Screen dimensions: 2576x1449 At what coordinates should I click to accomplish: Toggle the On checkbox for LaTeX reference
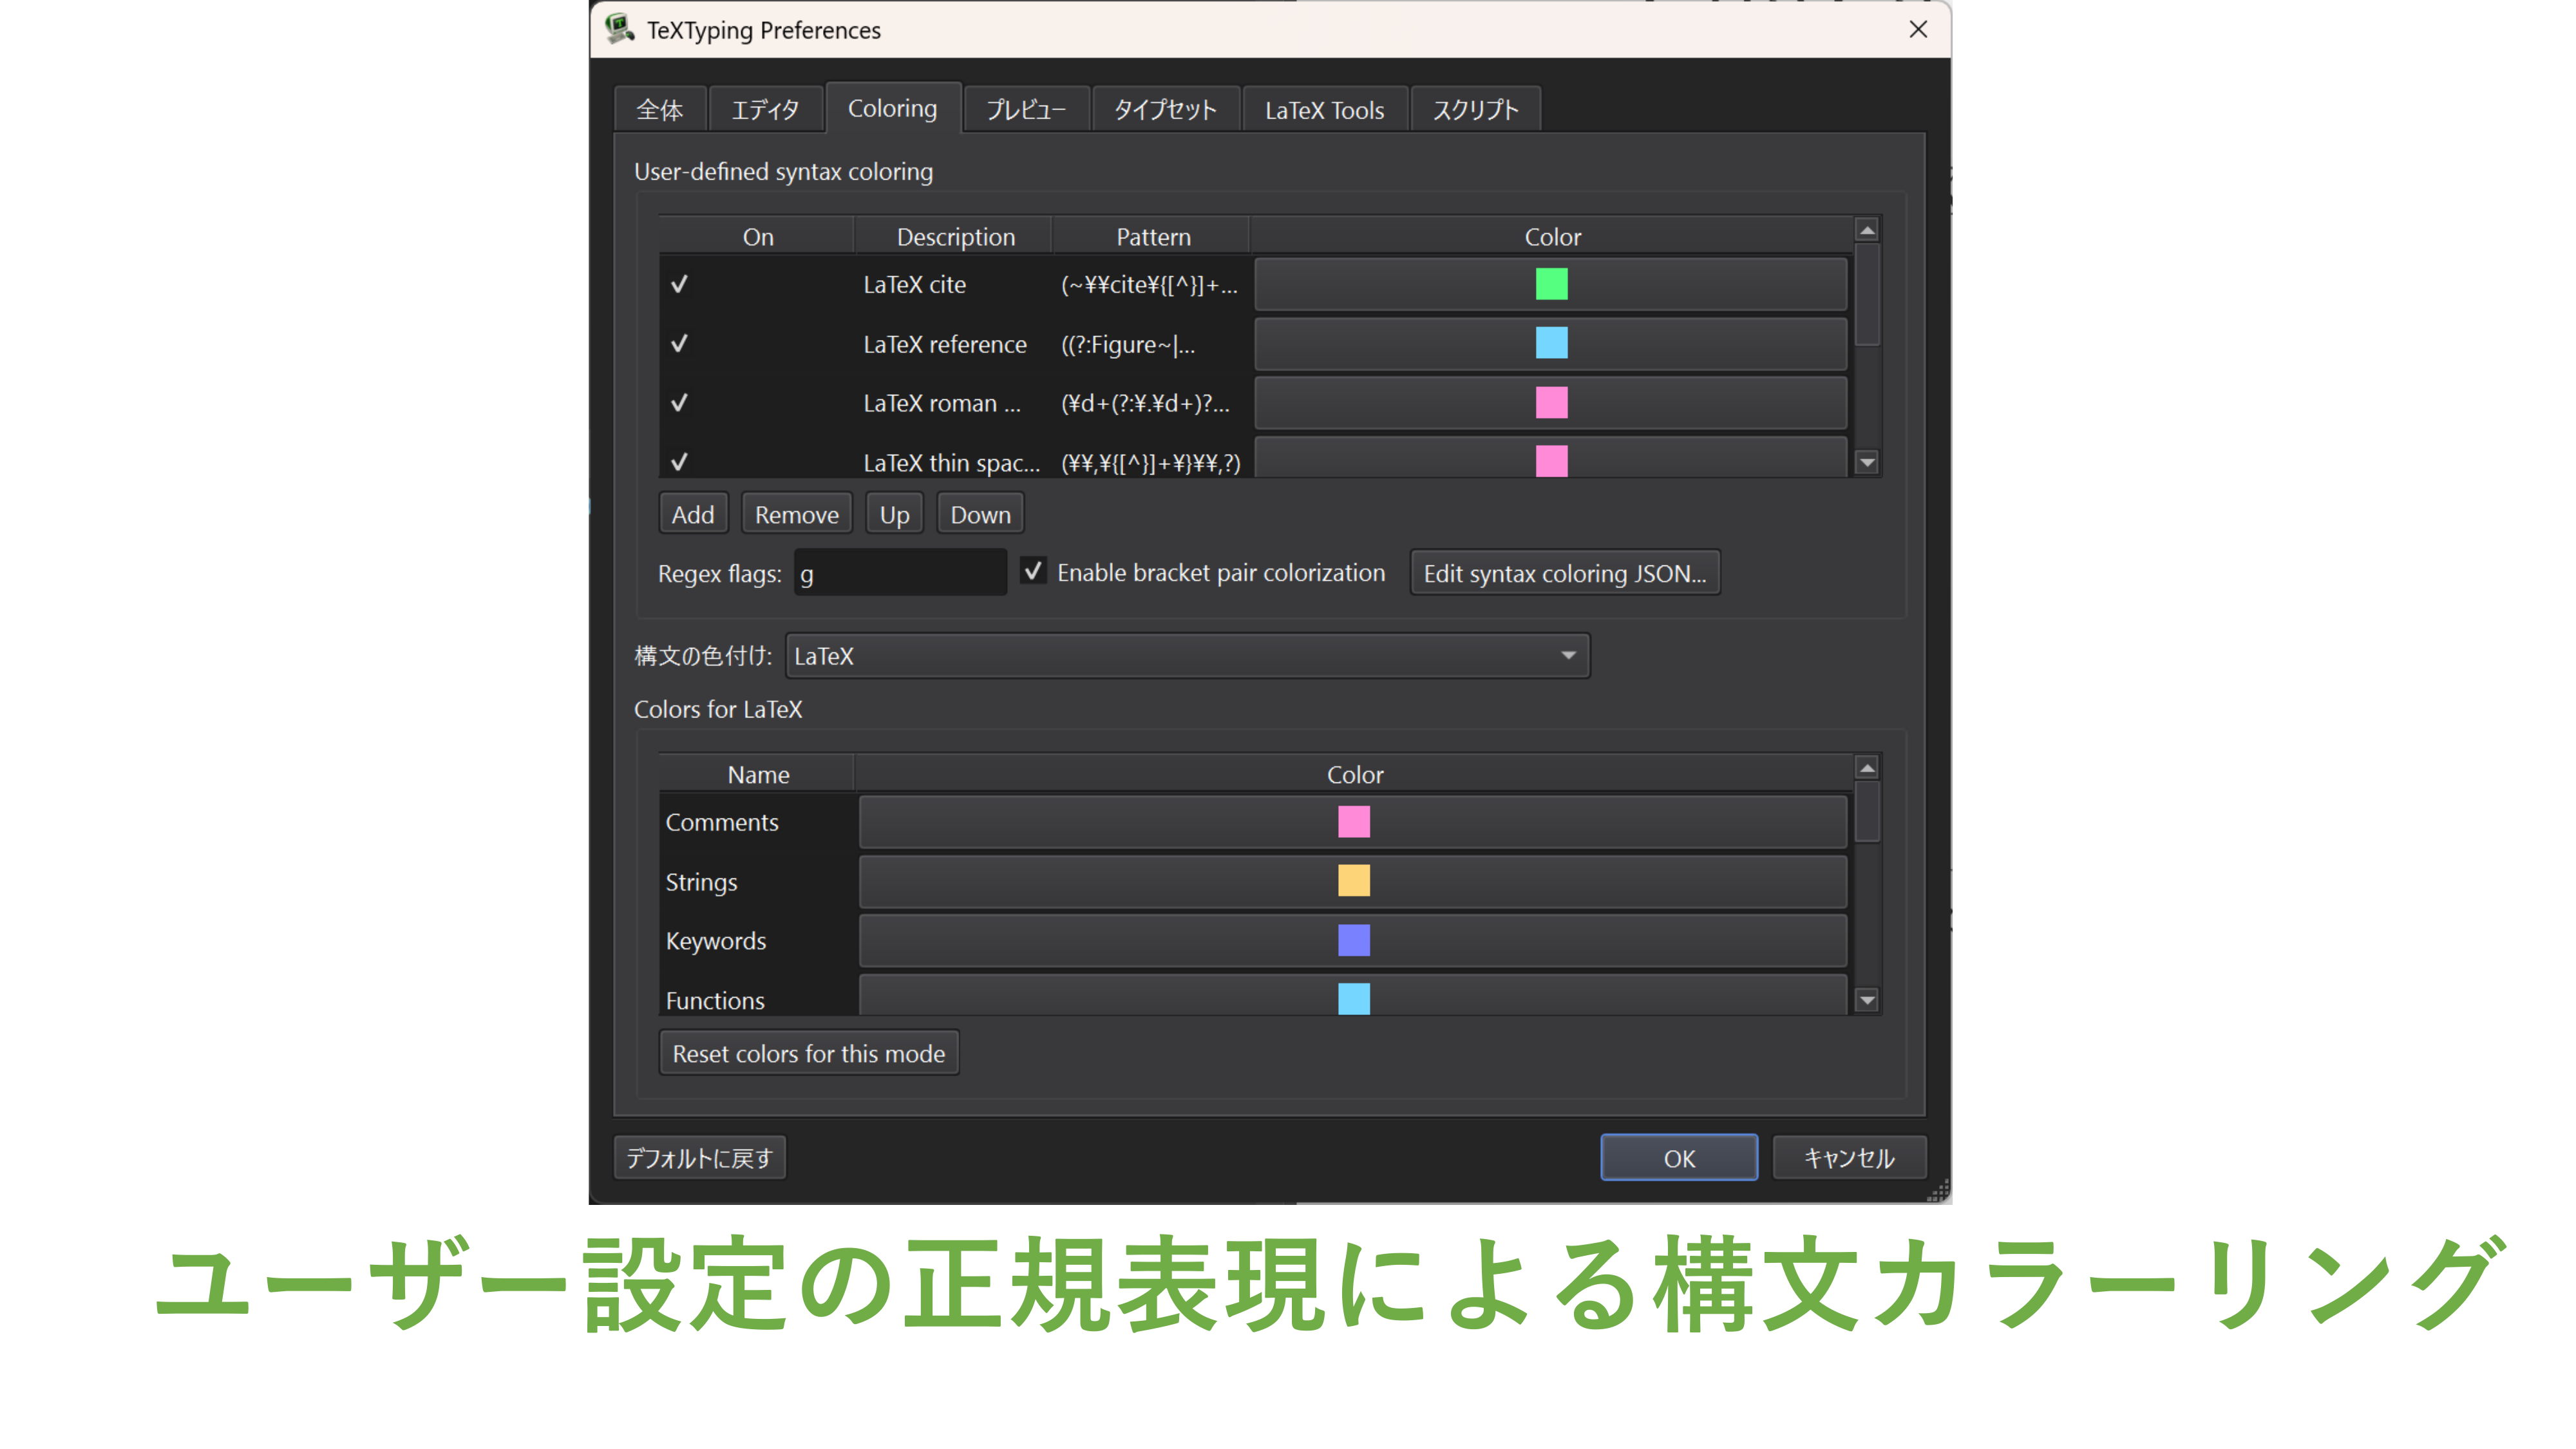click(x=679, y=344)
